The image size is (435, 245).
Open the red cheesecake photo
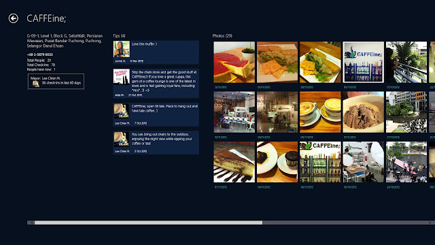pos(234,62)
